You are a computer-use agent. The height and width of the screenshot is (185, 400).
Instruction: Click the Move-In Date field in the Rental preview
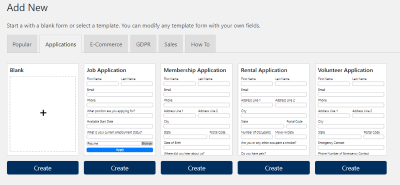[x=291, y=137]
